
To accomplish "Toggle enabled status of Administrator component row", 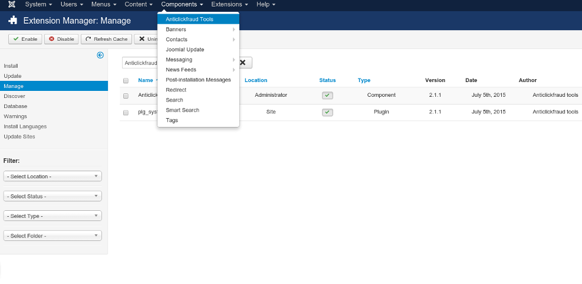I will pyautogui.click(x=327, y=95).
